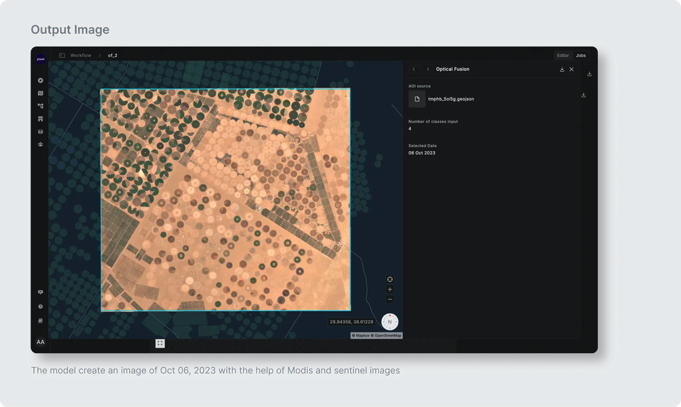Open the team members icon in sidebar
This screenshot has height=407, width=681.
(41, 144)
